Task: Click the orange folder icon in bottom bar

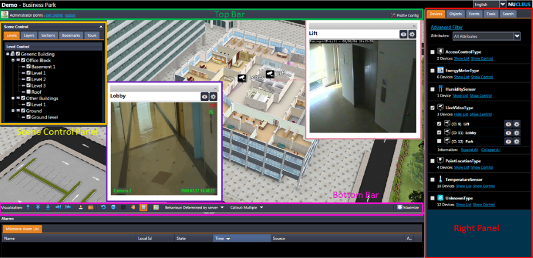Action: click(x=91, y=208)
